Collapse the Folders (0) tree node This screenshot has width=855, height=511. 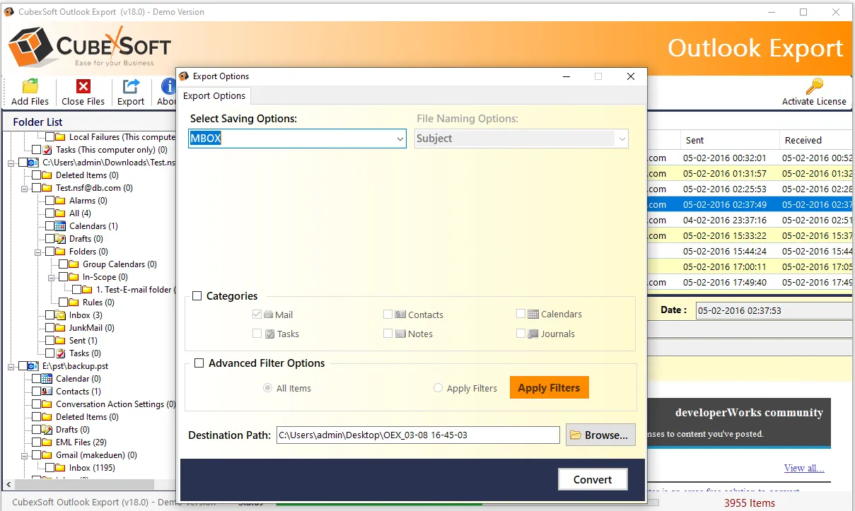coord(38,252)
